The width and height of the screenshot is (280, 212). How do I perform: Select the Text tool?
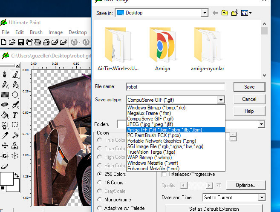click(x=15, y=115)
